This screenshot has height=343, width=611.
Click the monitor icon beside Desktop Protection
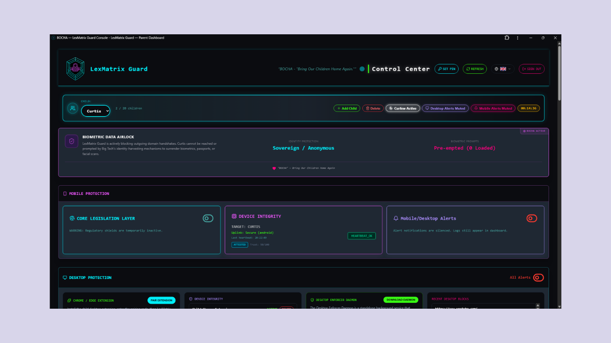(65, 278)
